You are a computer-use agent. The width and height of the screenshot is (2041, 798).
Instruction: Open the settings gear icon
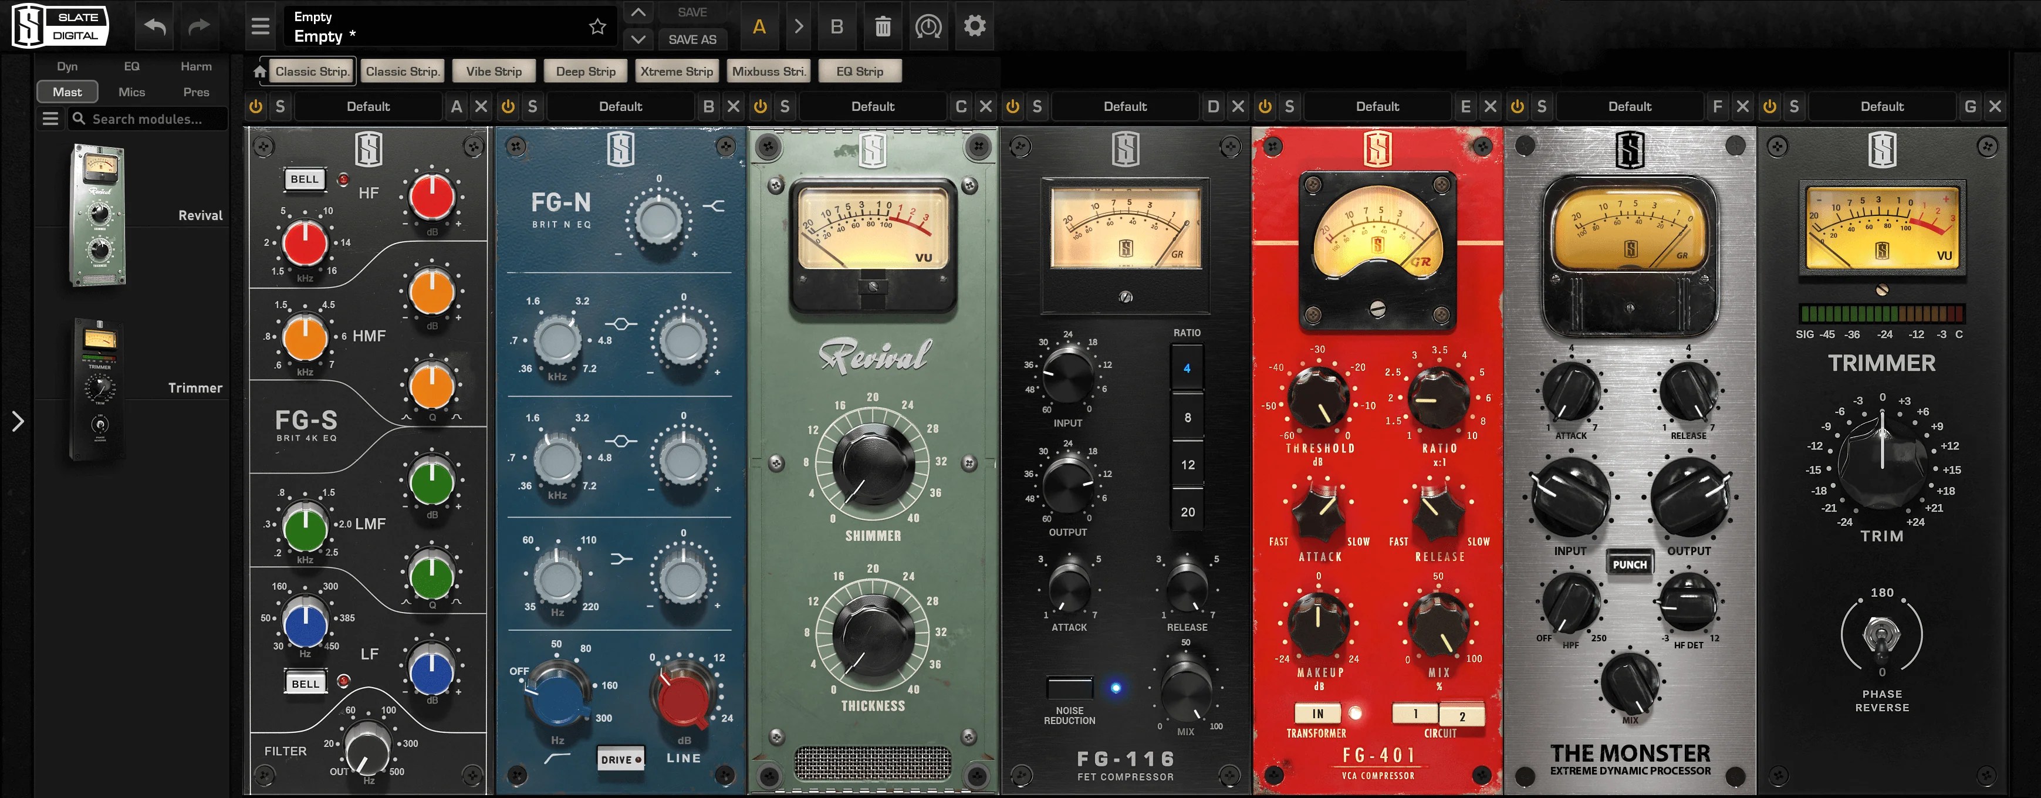[x=975, y=26]
